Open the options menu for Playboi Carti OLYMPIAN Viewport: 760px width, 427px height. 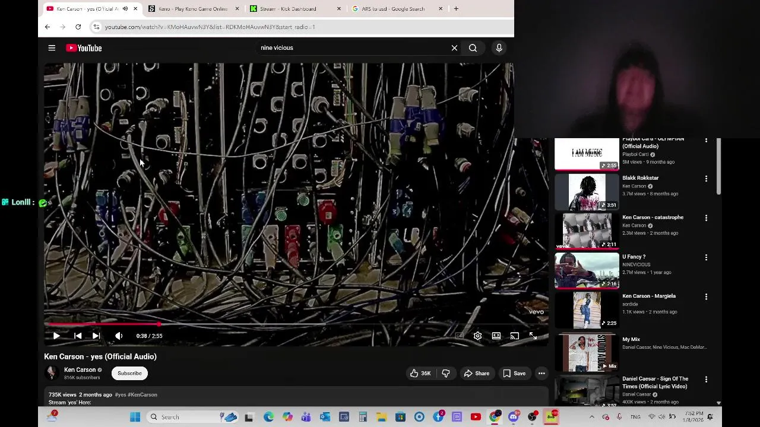[706, 140]
